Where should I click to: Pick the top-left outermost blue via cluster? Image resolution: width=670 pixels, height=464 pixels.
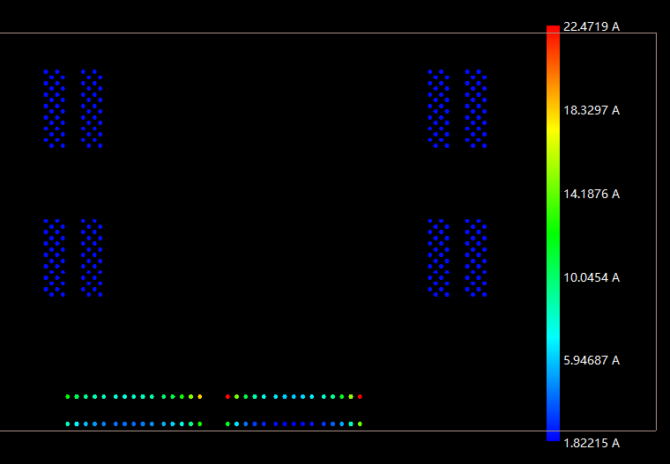point(55,108)
